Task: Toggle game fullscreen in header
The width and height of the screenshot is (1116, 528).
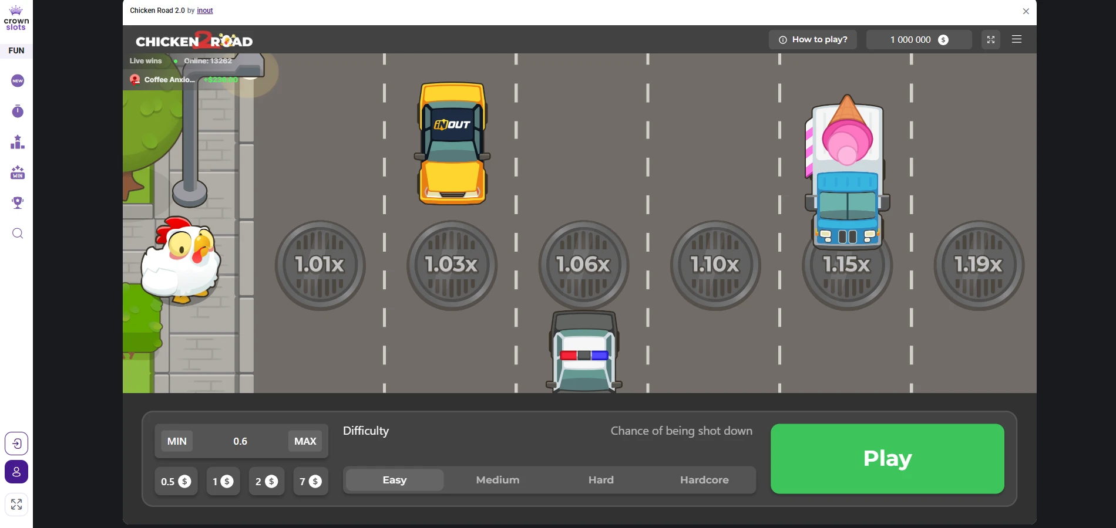Action: (991, 40)
